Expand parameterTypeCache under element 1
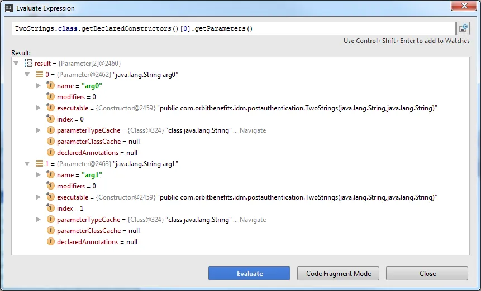The height and width of the screenshot is (291, 481). (x=39, y=220)
